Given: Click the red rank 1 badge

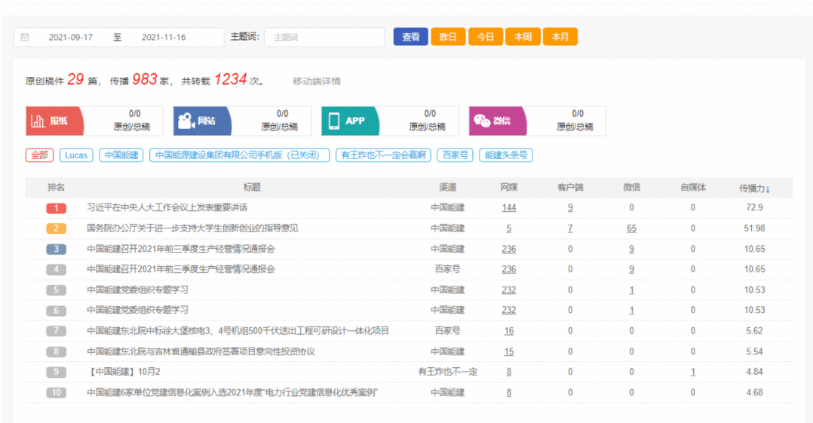Looking at the screenshot, I should (x=56, y=207).
